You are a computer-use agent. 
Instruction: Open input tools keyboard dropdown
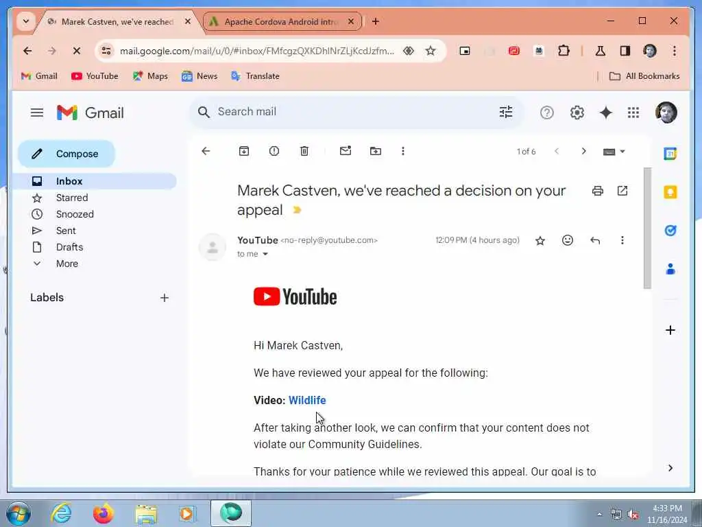click(614, 152)
